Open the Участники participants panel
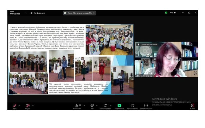The width and height of the screenshot is (205, 128). (77, 106)
